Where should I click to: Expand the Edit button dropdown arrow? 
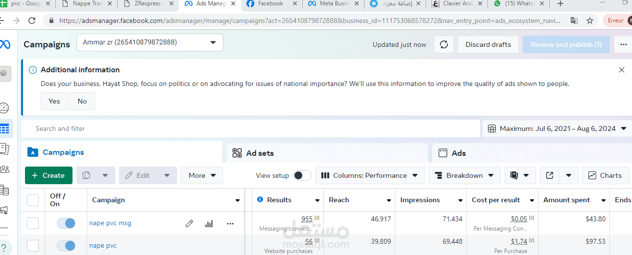click(x=167, y=175)
